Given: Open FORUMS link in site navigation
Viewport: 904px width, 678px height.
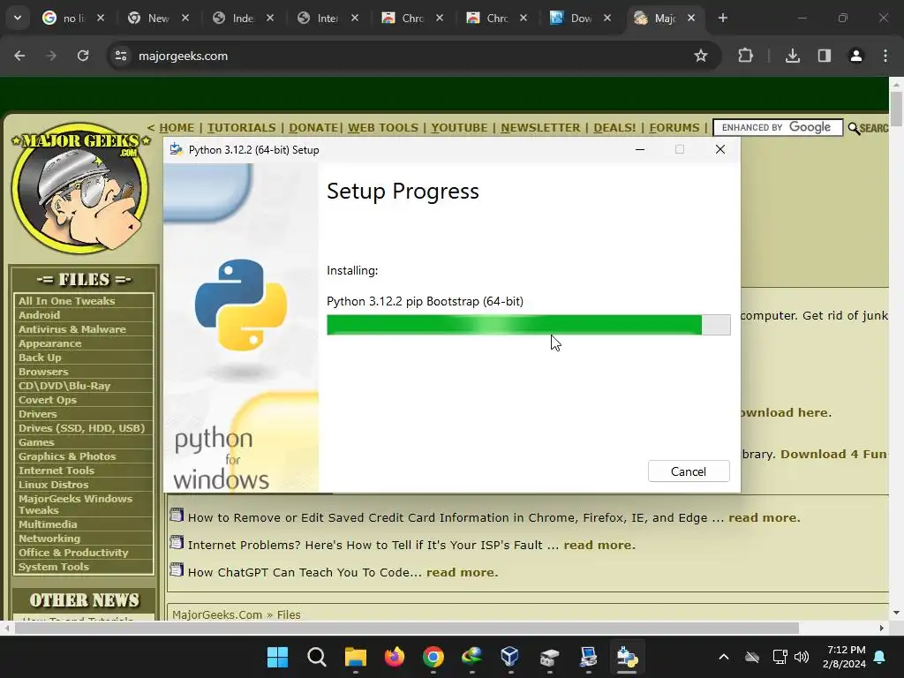Looking at the screenshot, I should [x=674, y=127].
